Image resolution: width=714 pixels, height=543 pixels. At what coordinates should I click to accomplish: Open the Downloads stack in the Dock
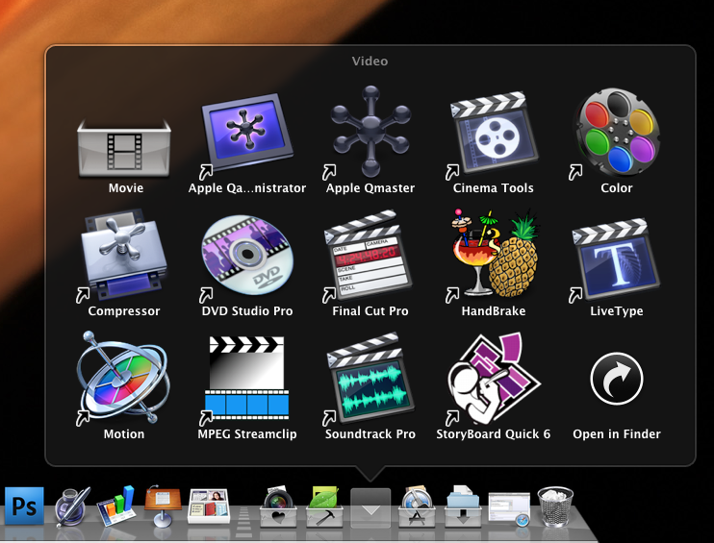coord(463,506)
